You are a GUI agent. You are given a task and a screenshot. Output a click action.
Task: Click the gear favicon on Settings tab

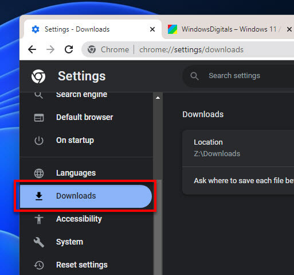tap(36, 29)
